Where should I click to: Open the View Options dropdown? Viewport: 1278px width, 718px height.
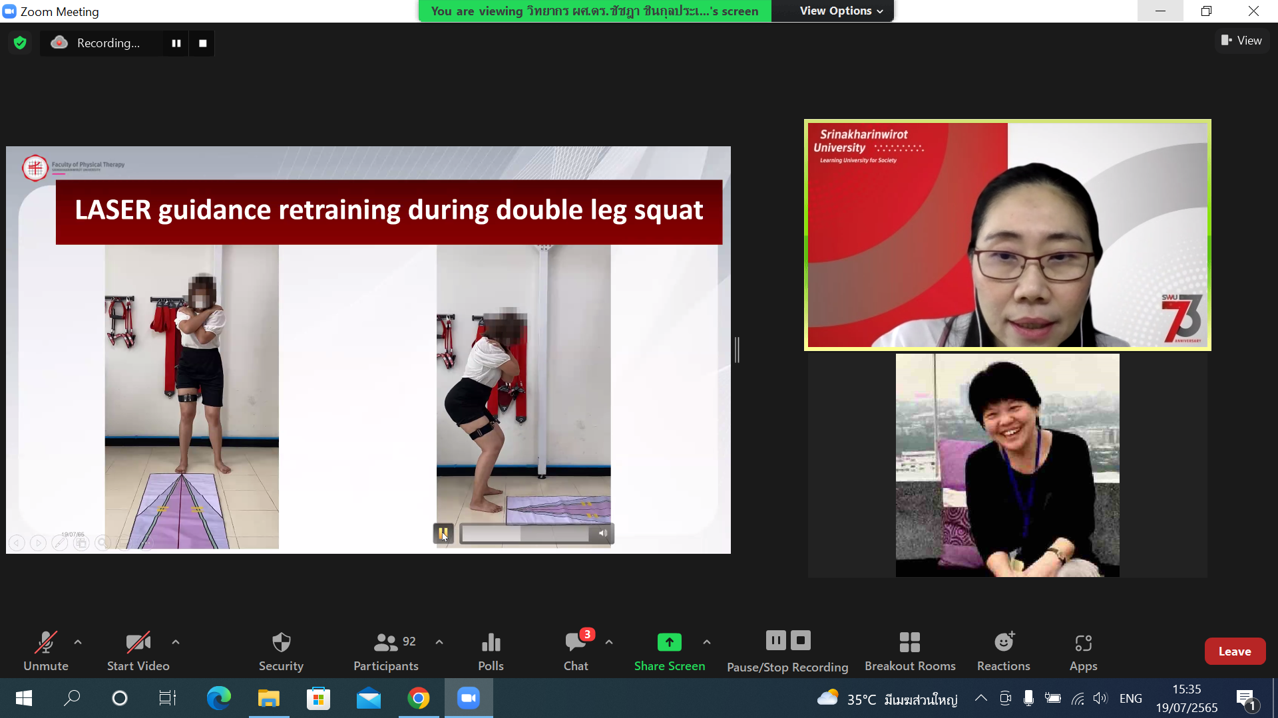[x=841, y=11]
